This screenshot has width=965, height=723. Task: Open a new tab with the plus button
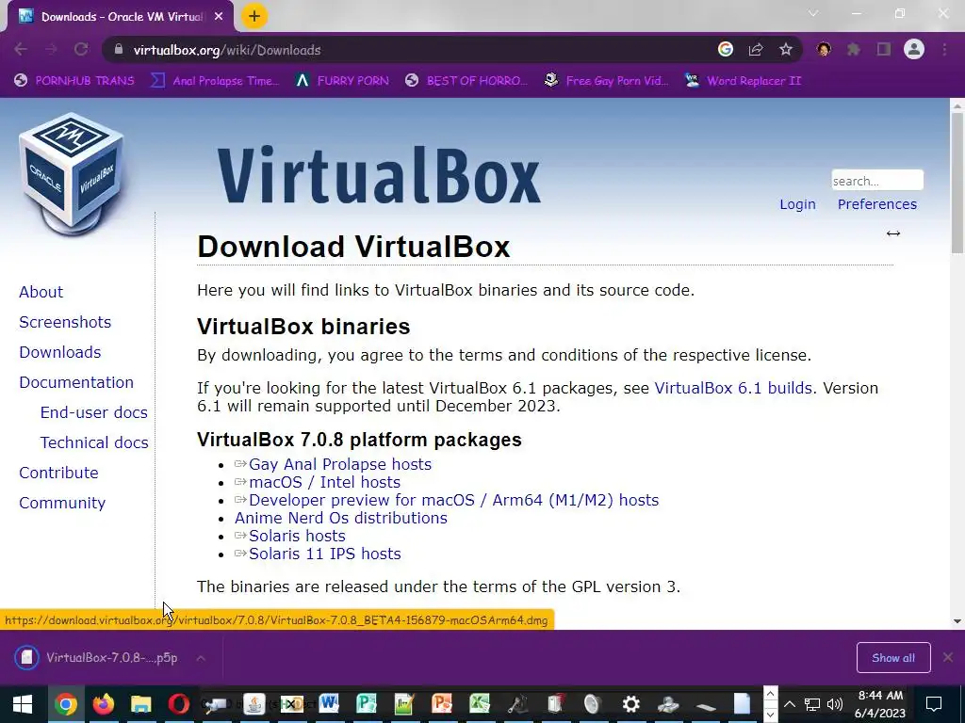pyautogui.click(x=254, y=16)
